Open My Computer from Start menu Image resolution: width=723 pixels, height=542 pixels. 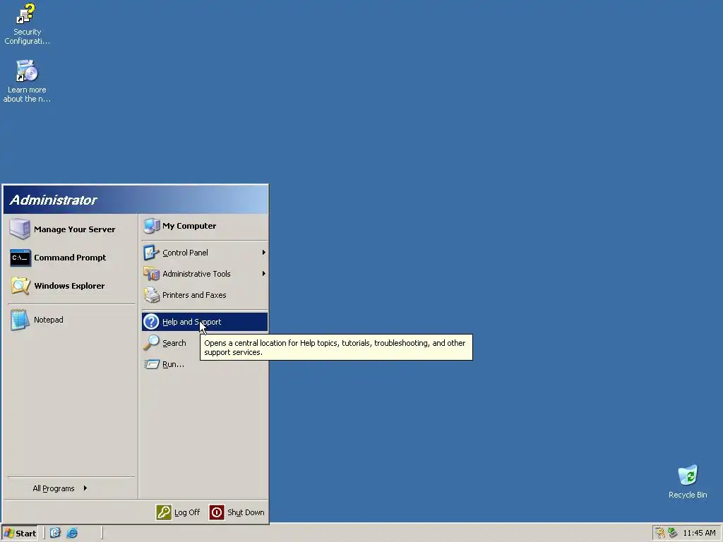pos(205,226)
